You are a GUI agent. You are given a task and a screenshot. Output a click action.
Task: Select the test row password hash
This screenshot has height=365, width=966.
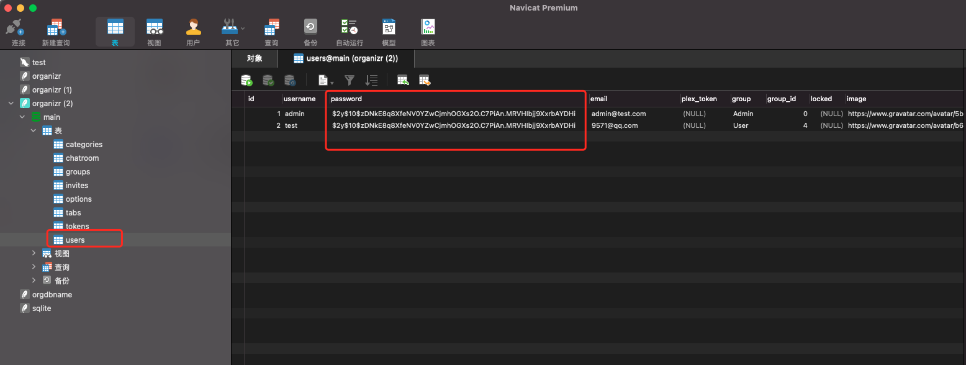[x=454, y=126]
